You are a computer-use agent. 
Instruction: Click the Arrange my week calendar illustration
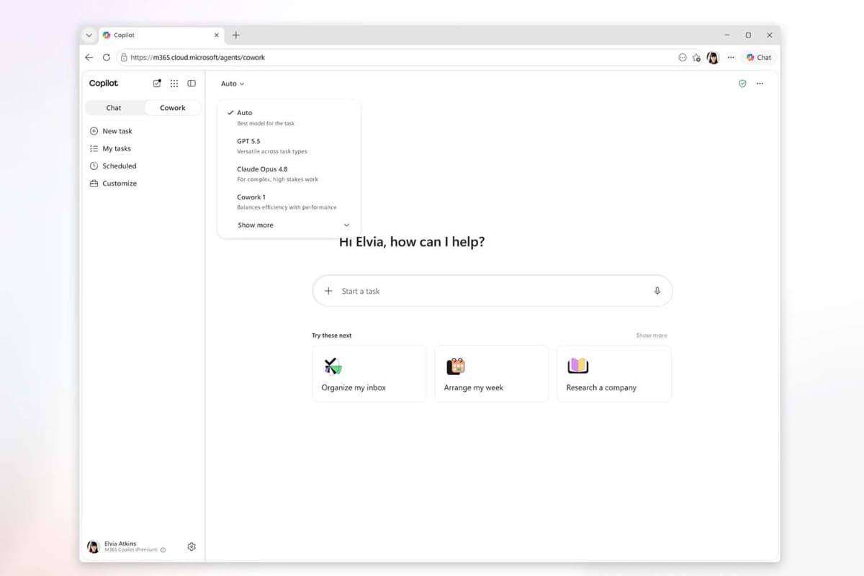click(456, 366)
